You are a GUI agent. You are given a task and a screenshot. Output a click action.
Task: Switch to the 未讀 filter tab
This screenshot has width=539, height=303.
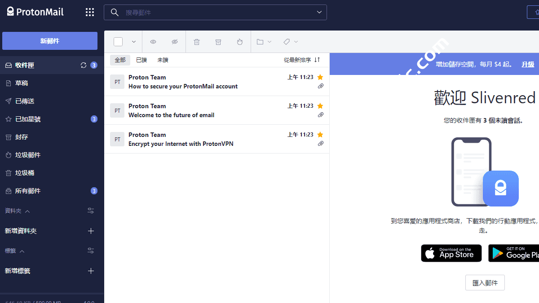(163, 60)
